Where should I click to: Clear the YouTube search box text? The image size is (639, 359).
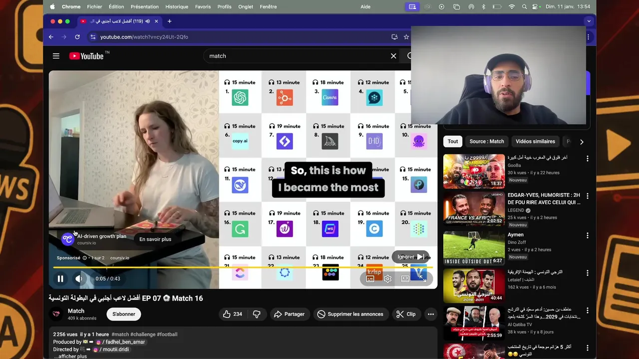pos(393,56)
